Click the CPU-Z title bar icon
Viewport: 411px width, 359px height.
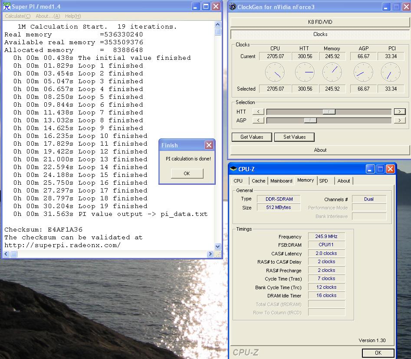click(x=233, y=169)
